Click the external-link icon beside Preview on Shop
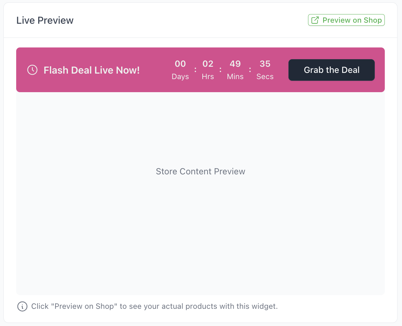402x326 pixels. (x=315, y=20)
